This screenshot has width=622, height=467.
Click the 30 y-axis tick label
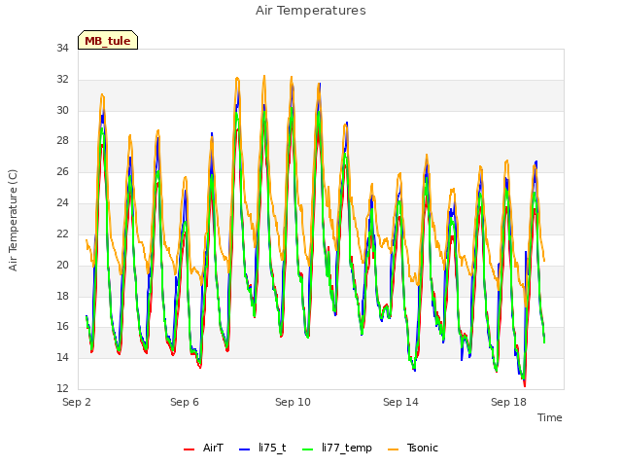[x=62, y=110]
